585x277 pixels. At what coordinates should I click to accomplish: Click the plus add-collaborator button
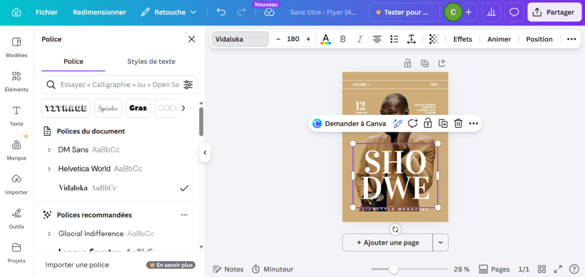(468, 13)
